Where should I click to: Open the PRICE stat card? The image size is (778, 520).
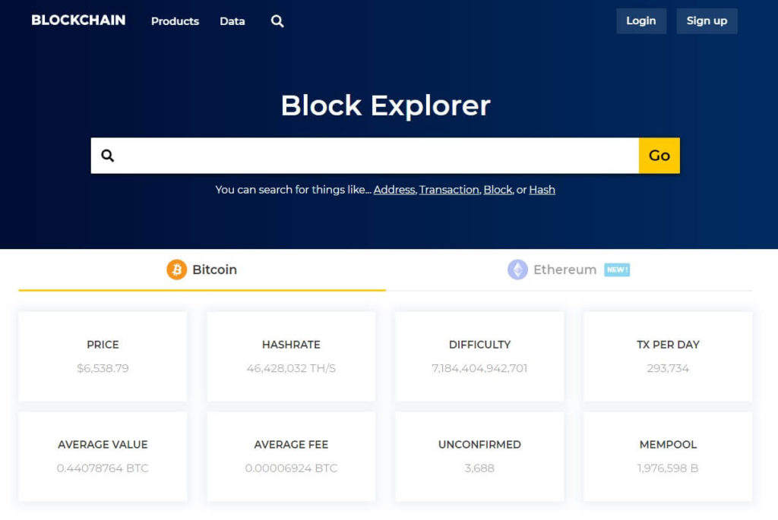point(103,357)
